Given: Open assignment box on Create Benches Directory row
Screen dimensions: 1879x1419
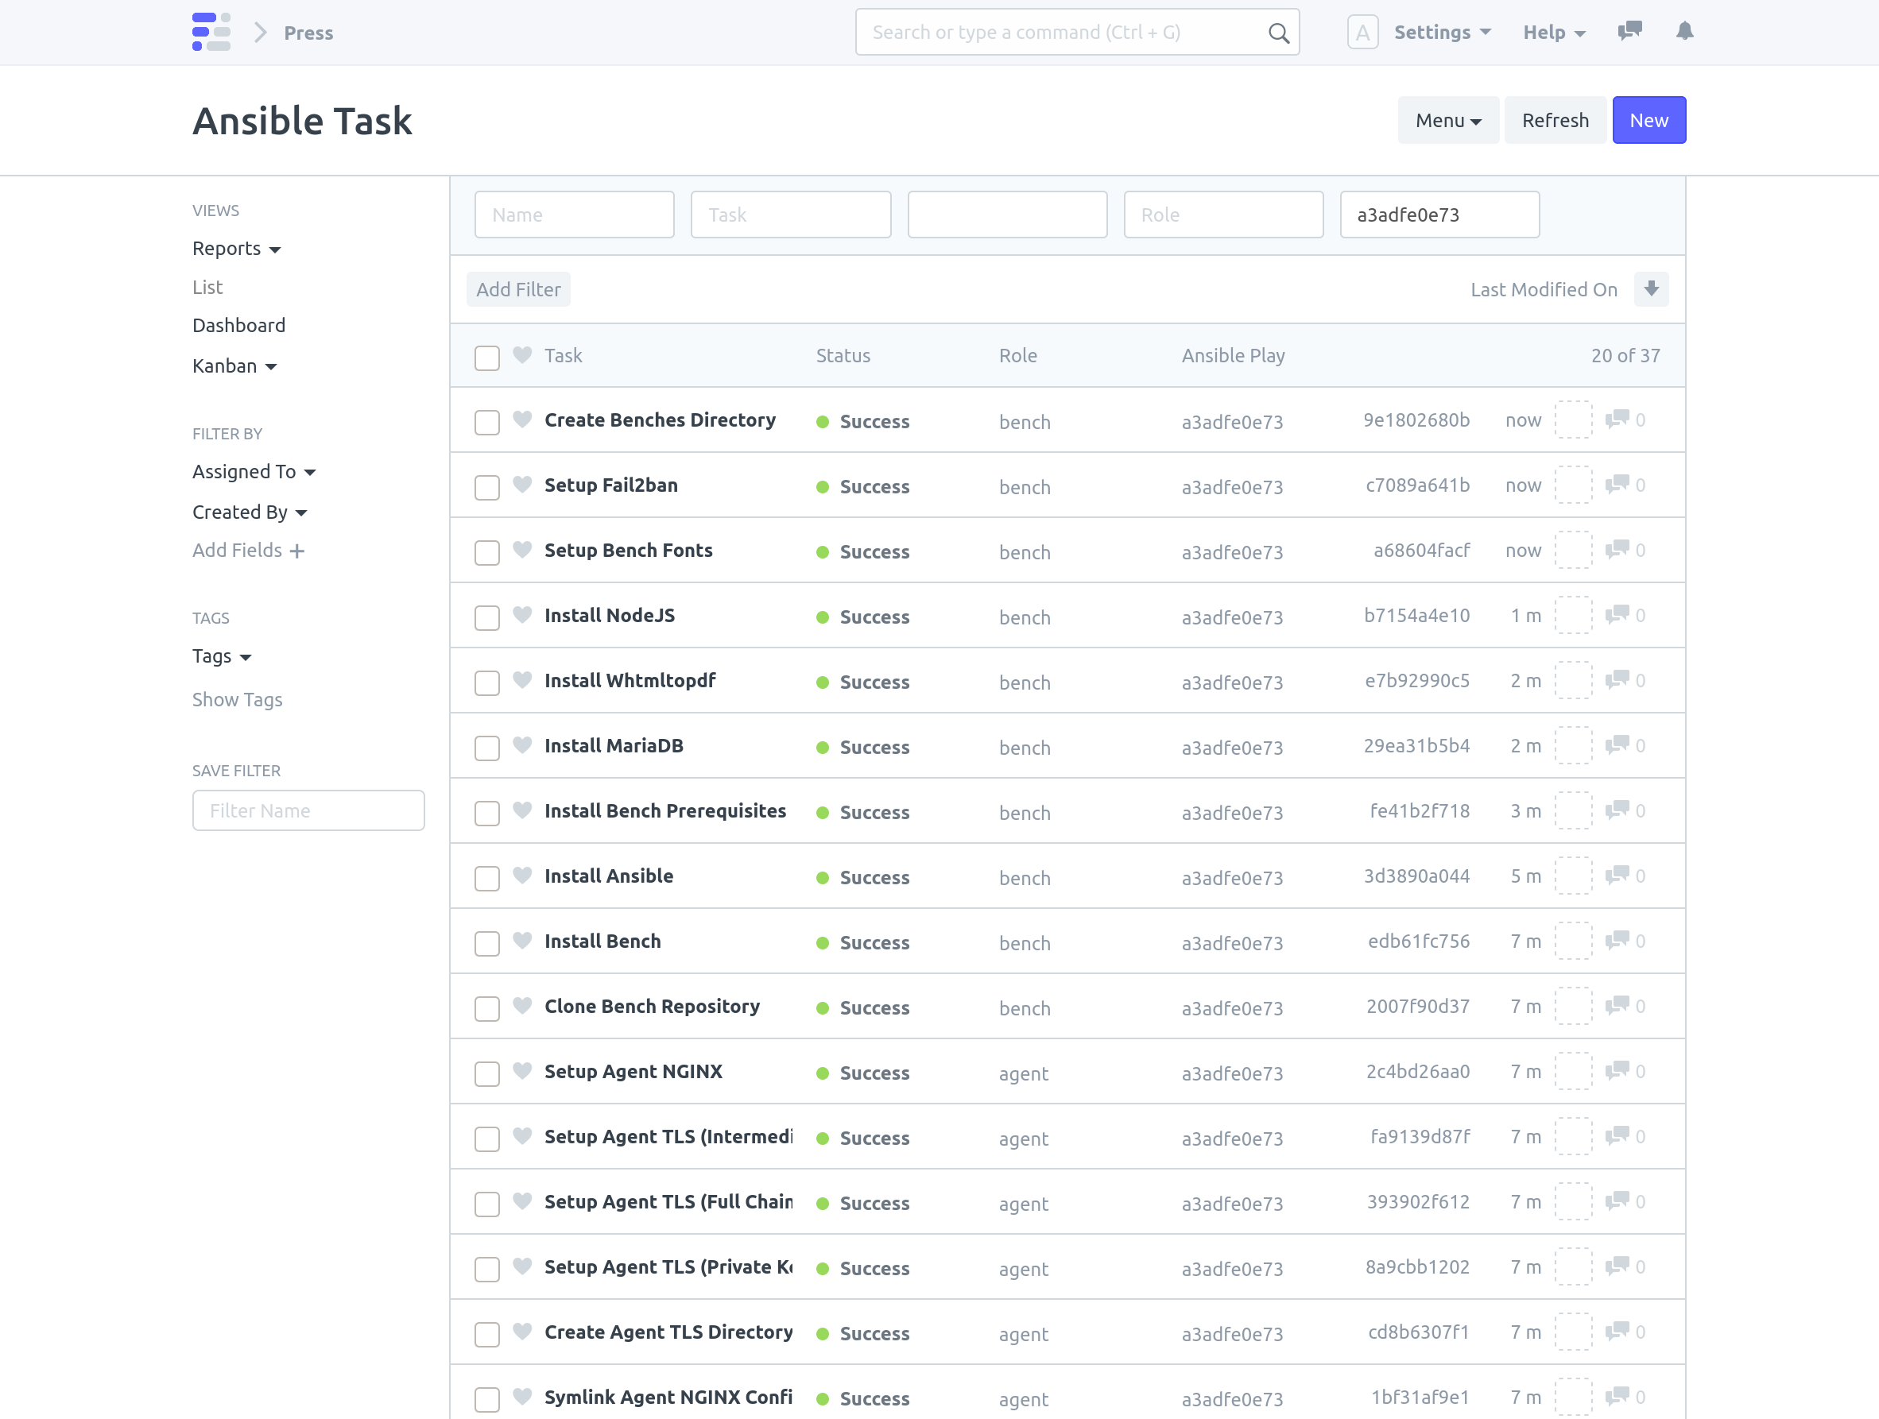Looking at the screenshot, I should pyautogui.click(x=1573, y=420).
